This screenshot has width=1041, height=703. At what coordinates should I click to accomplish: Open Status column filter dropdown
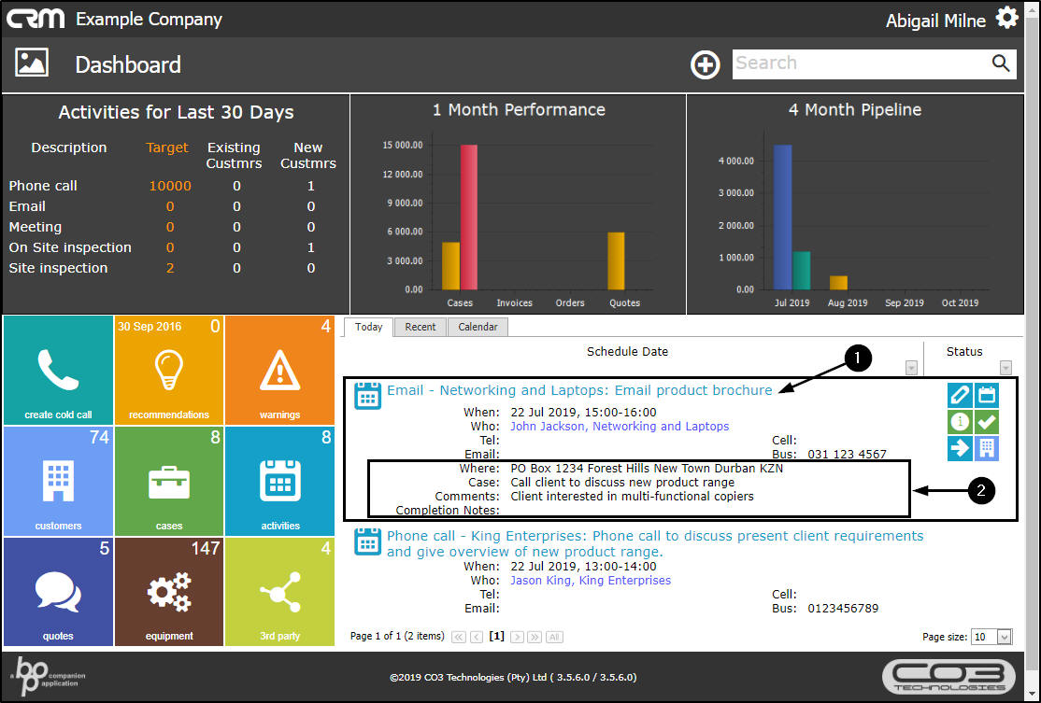coord(1005,368)
